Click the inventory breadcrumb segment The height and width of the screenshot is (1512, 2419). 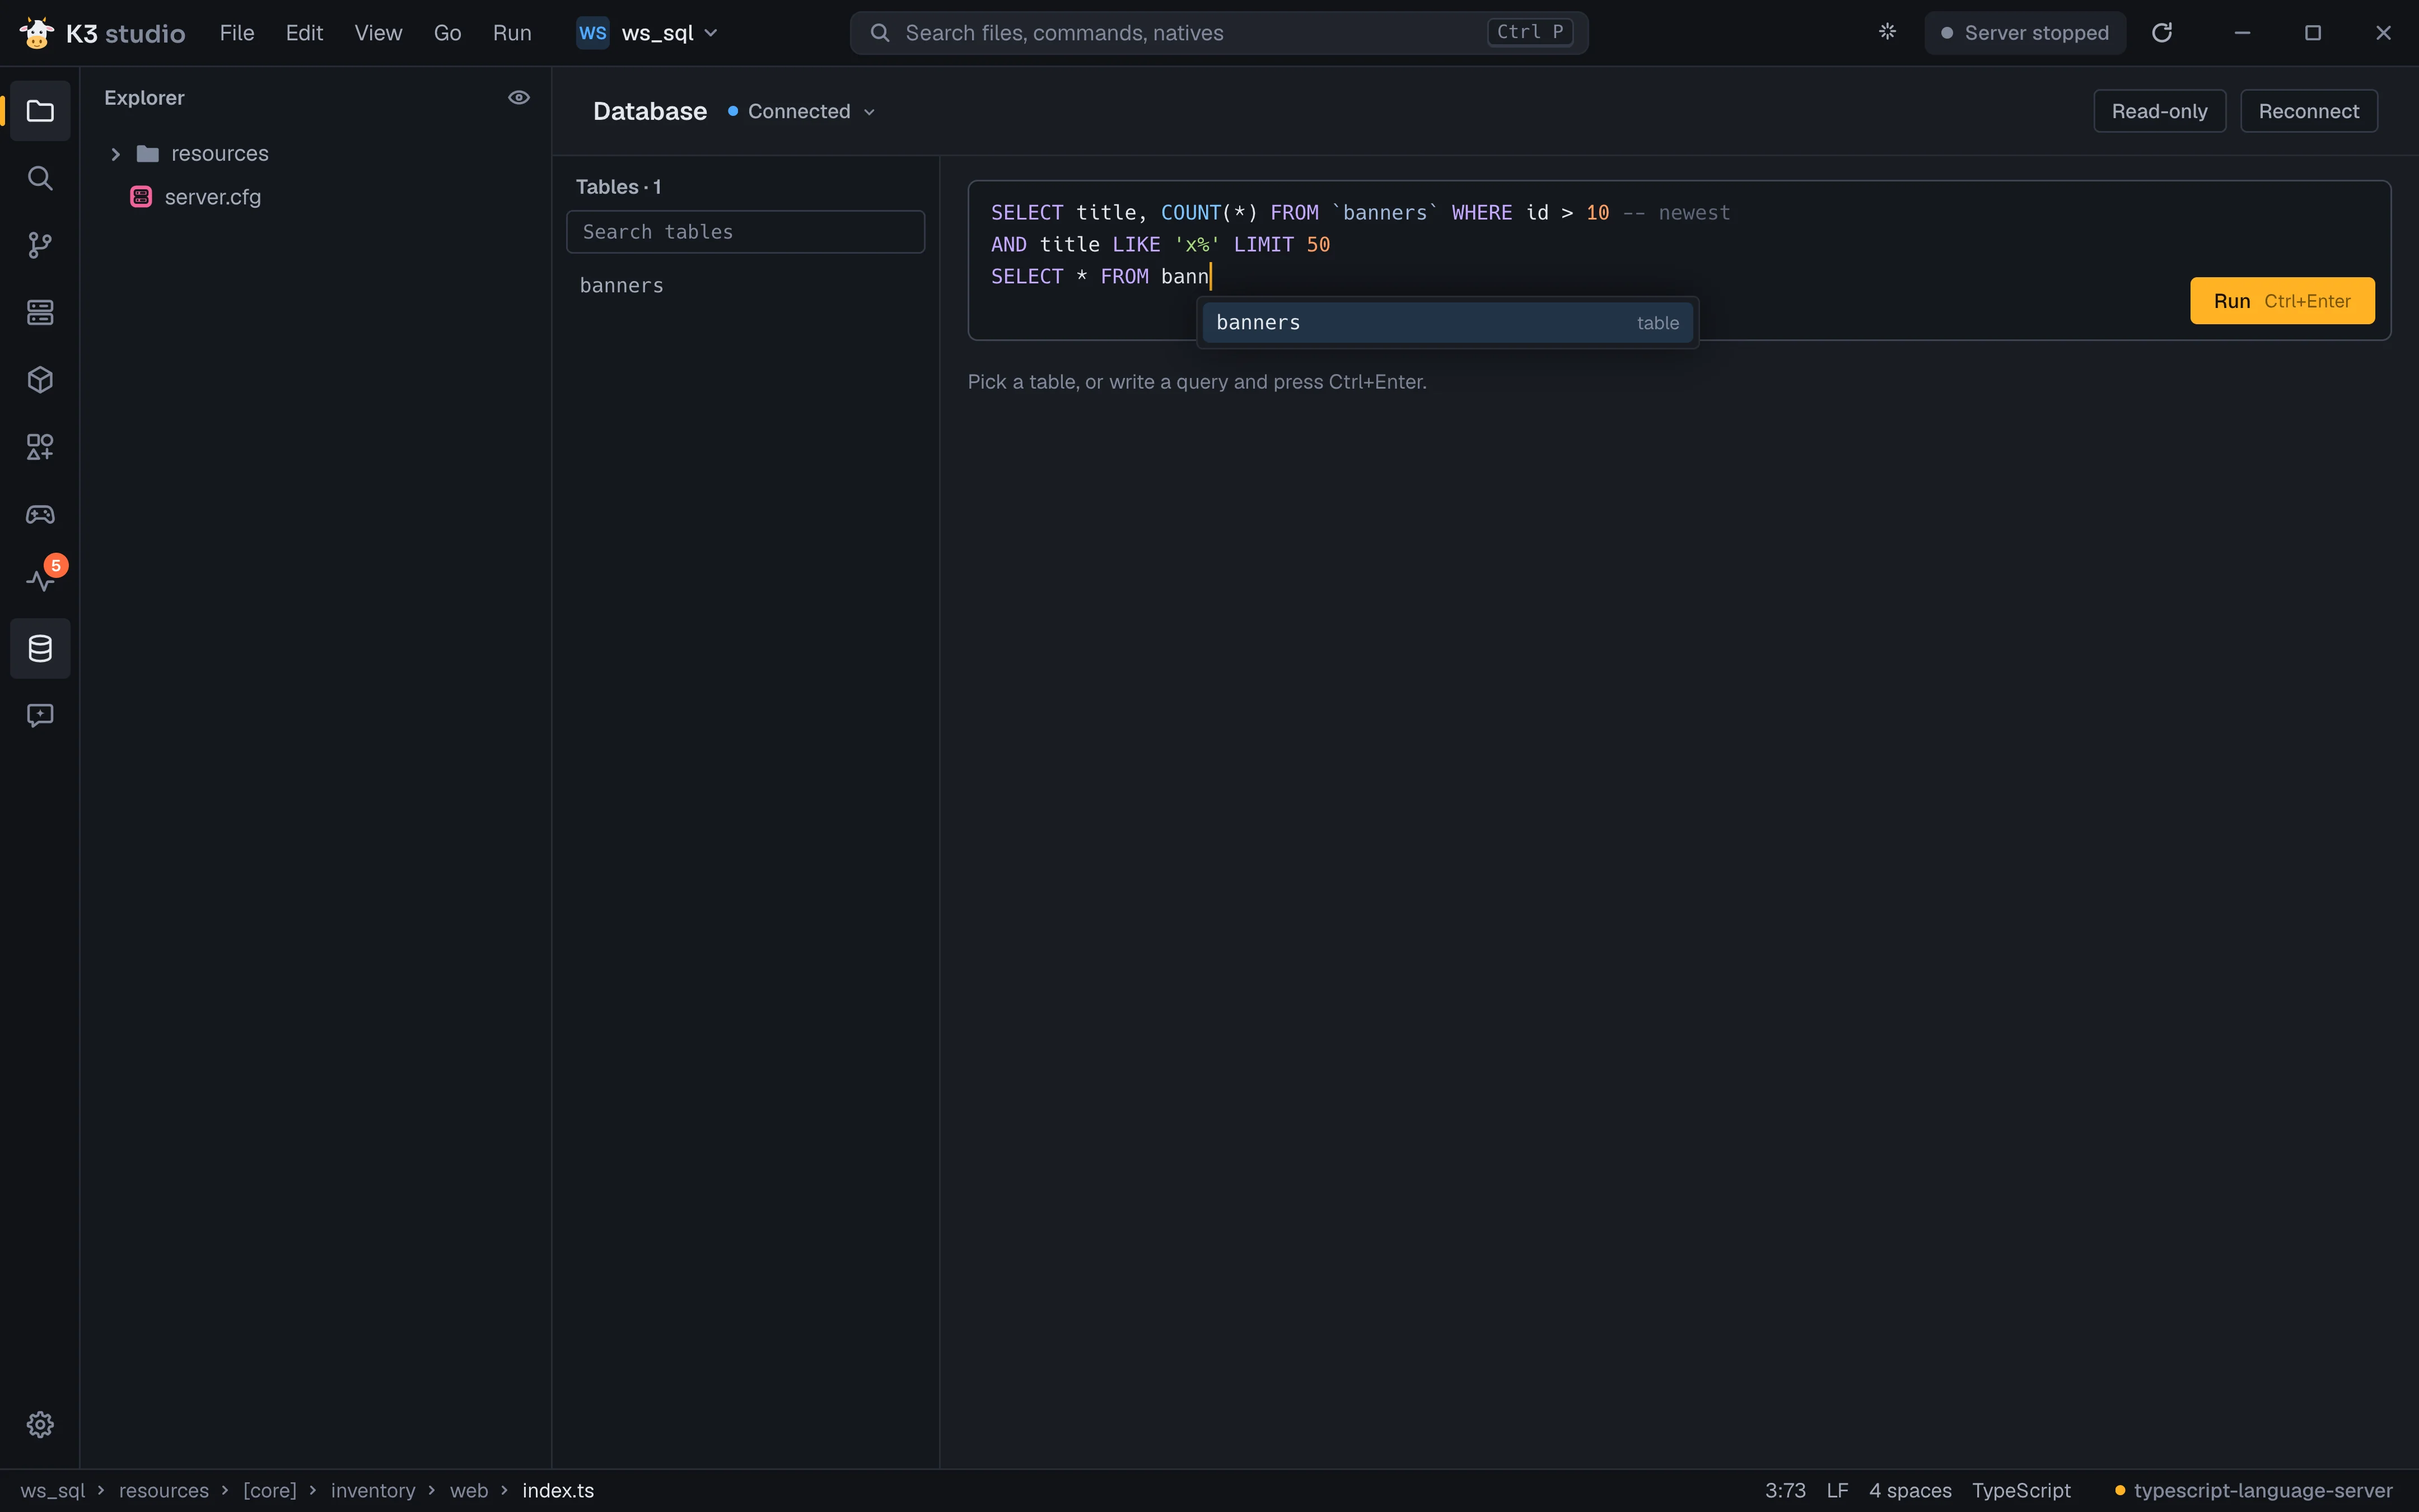point(373,1490)
